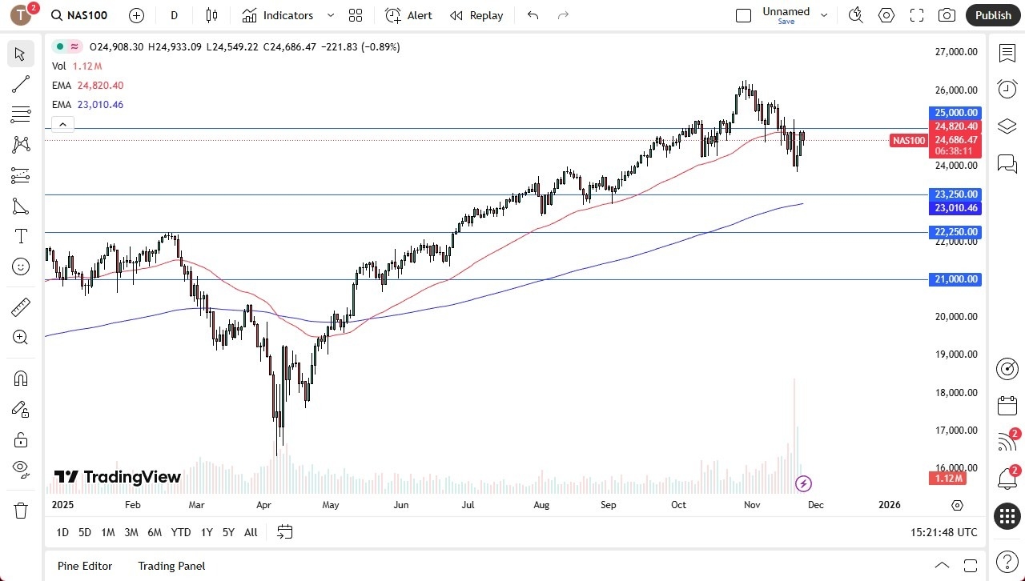Expand the Unnamed layout dropdown

click(x=823, y=14)
